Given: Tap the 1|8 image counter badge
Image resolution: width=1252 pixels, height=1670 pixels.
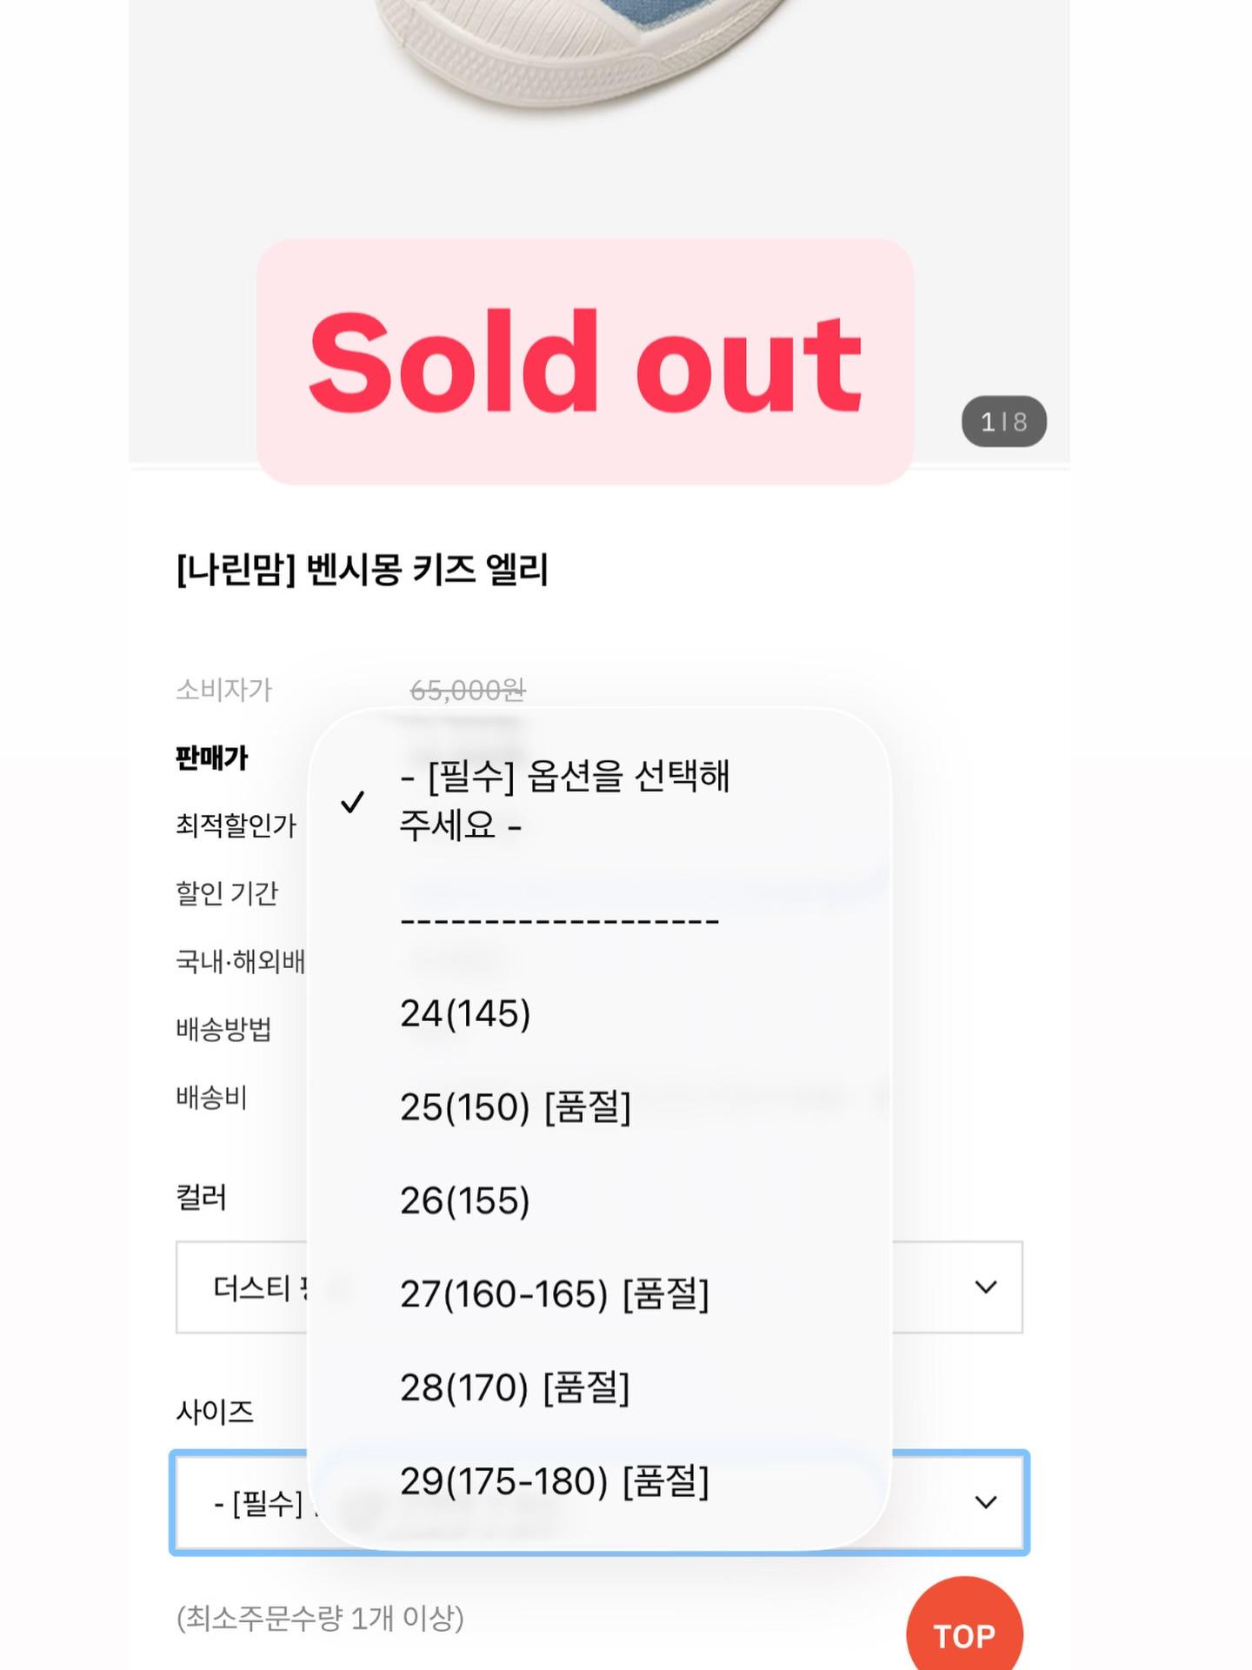Looking at the screenshot, I should (1003, 422).
